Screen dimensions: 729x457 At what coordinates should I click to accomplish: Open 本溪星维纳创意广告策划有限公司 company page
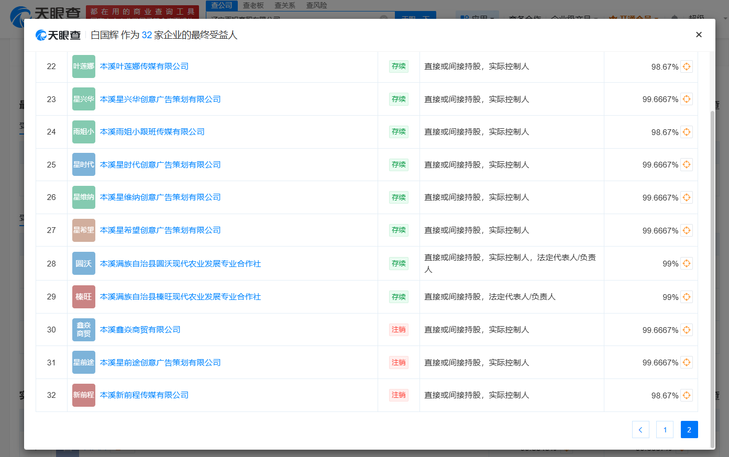(x=160, y=197)
